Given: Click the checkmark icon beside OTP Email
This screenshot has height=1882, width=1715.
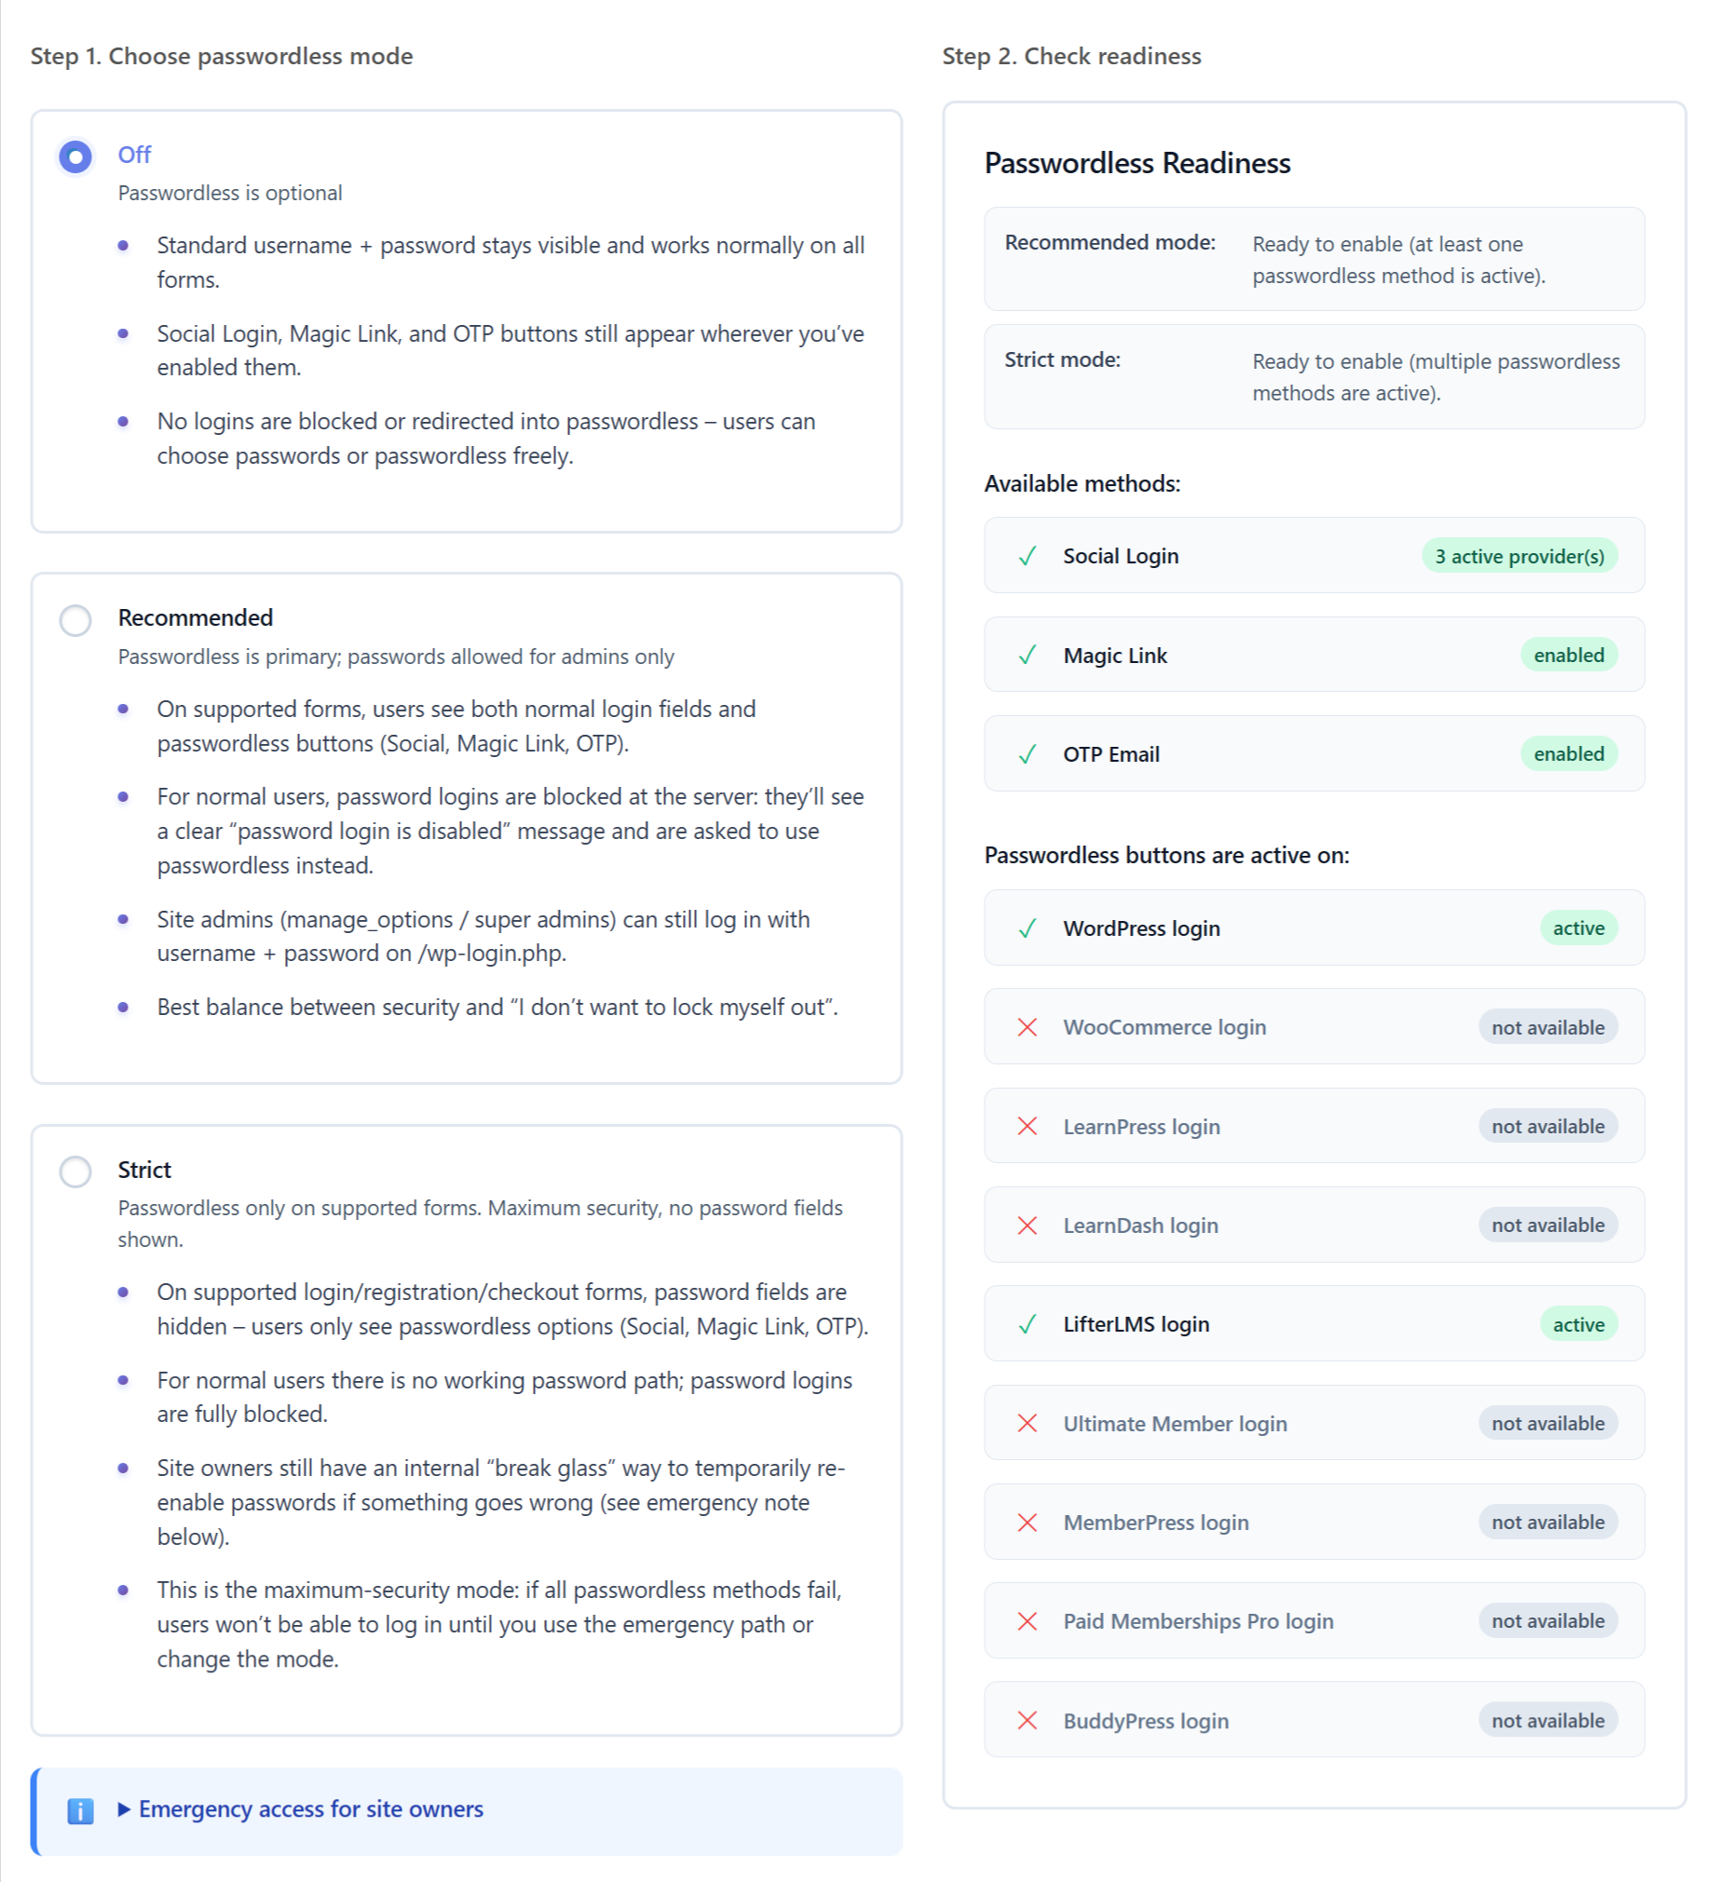Looking at the screenshot, I should click(x=1028, y=754).
